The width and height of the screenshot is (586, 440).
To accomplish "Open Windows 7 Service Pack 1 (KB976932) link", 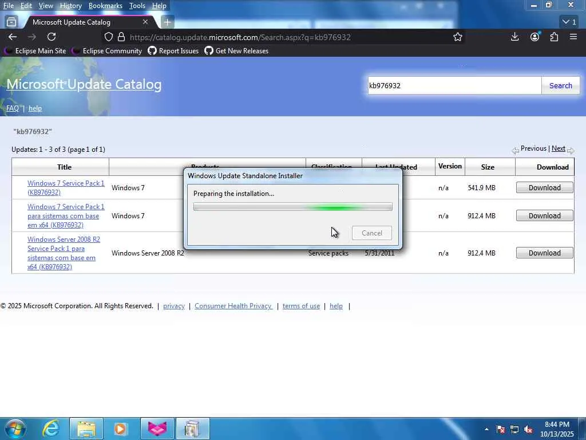I will pos(66,188).
